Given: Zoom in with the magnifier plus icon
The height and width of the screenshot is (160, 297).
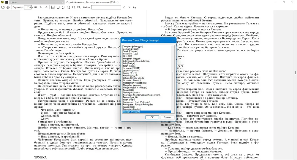Looking at the screenshot, I should (x=79, y=7).
